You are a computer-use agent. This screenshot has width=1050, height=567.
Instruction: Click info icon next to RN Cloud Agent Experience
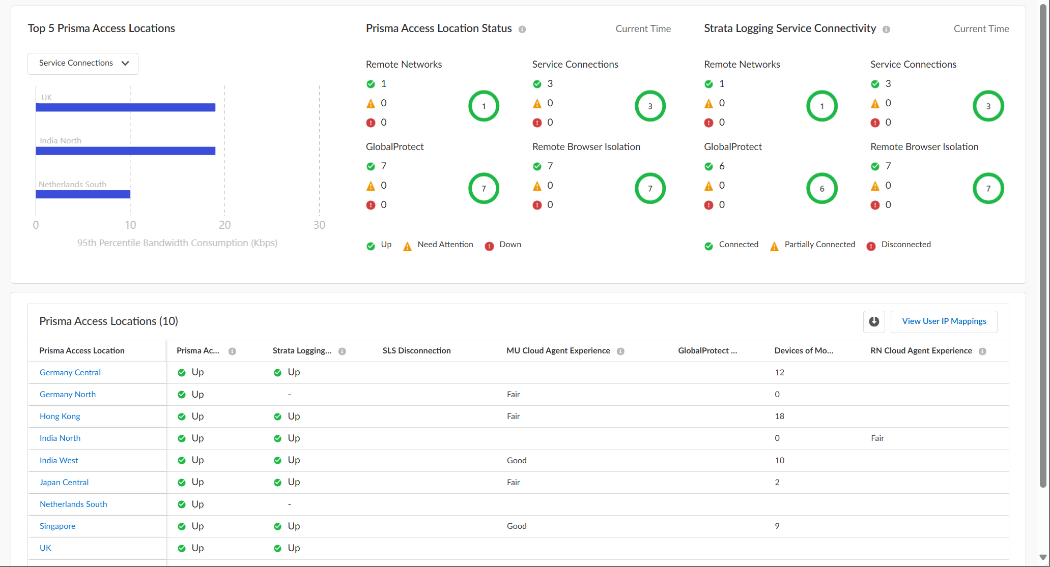982,351
